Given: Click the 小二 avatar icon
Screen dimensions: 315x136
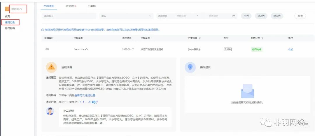Looking at the screenshot, I should [x=50, y=111].
